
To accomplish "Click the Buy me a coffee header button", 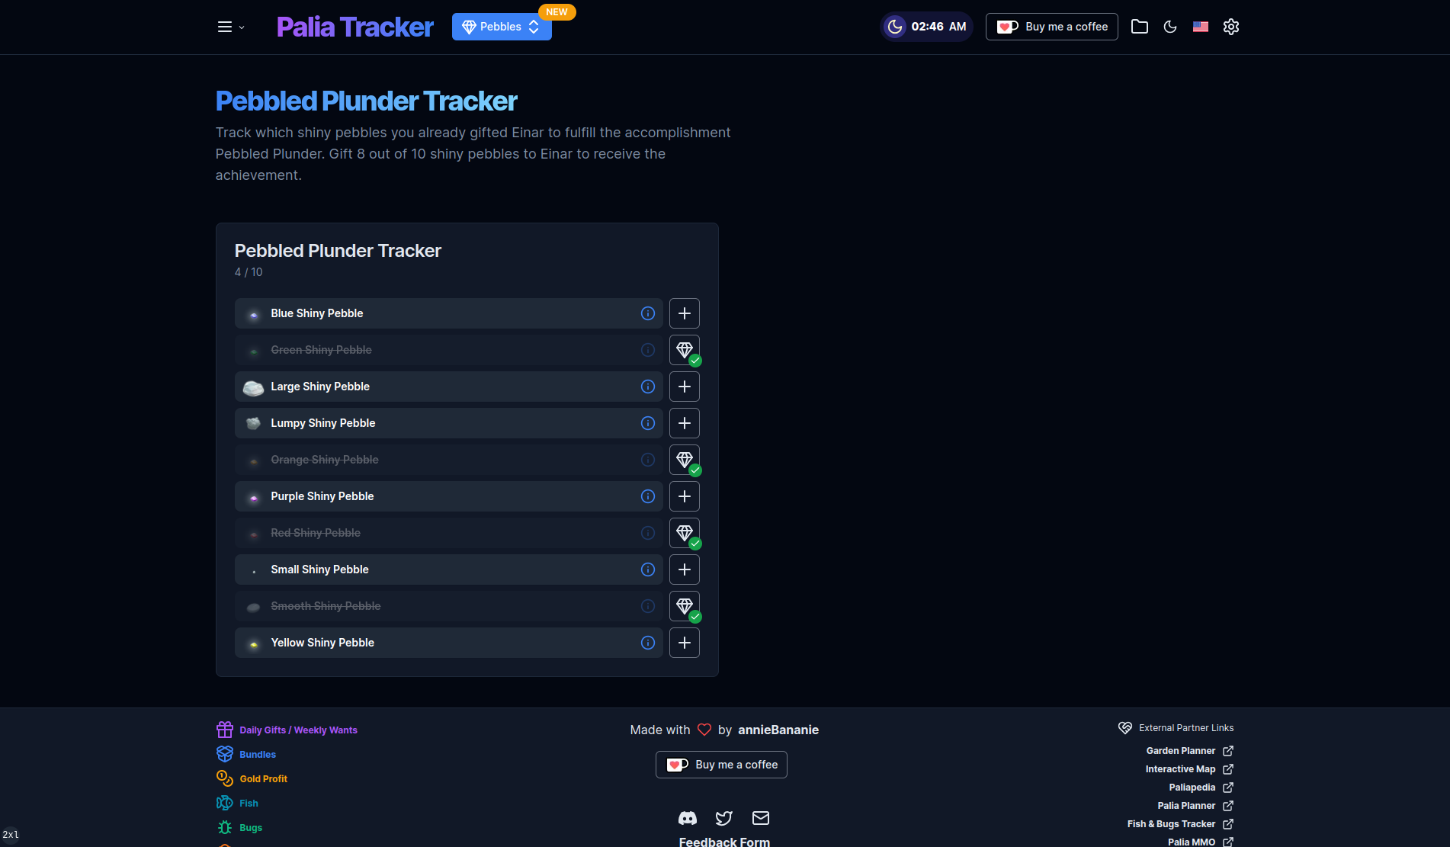I will tap(1051, 26).
